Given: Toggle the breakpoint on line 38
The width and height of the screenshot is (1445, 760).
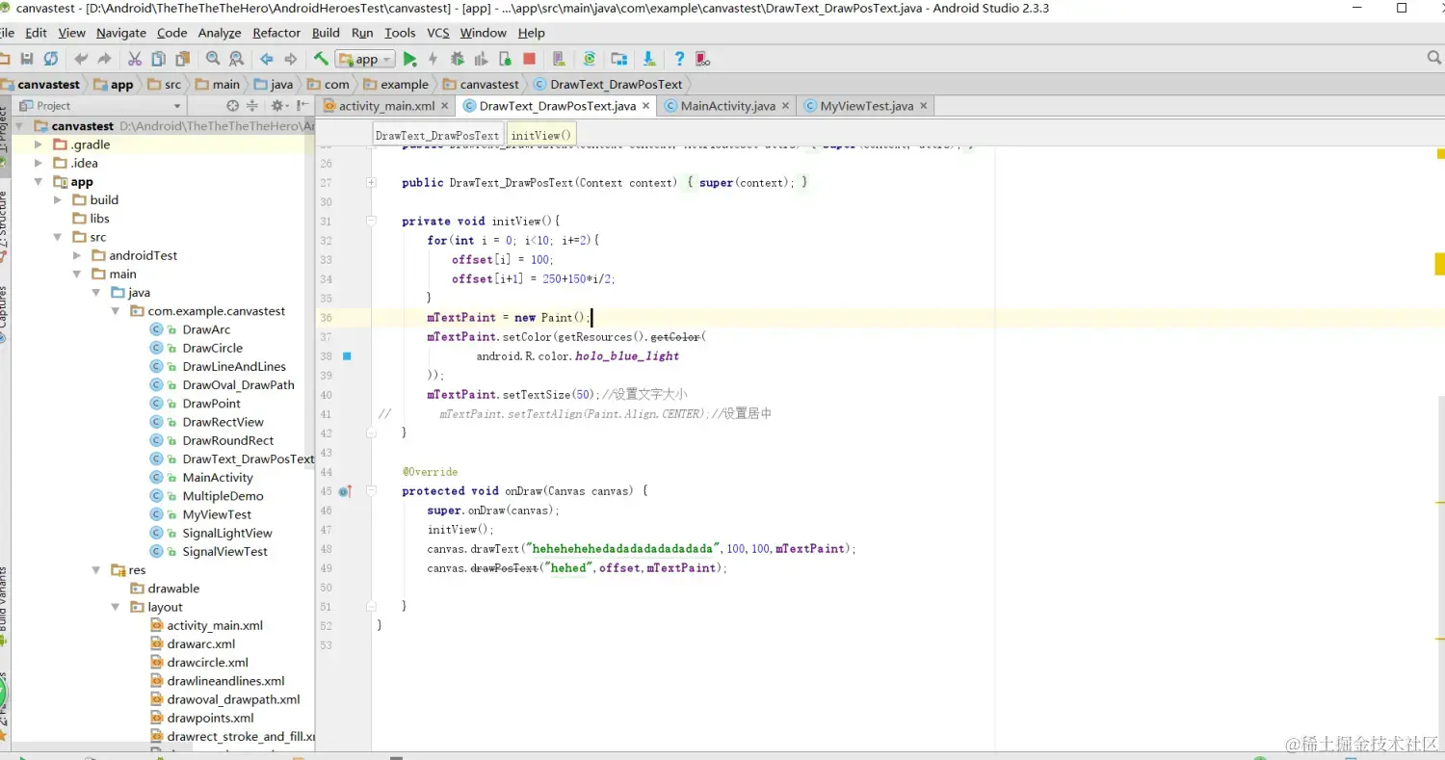Looking at the screenshot, I should click(347, 355).
